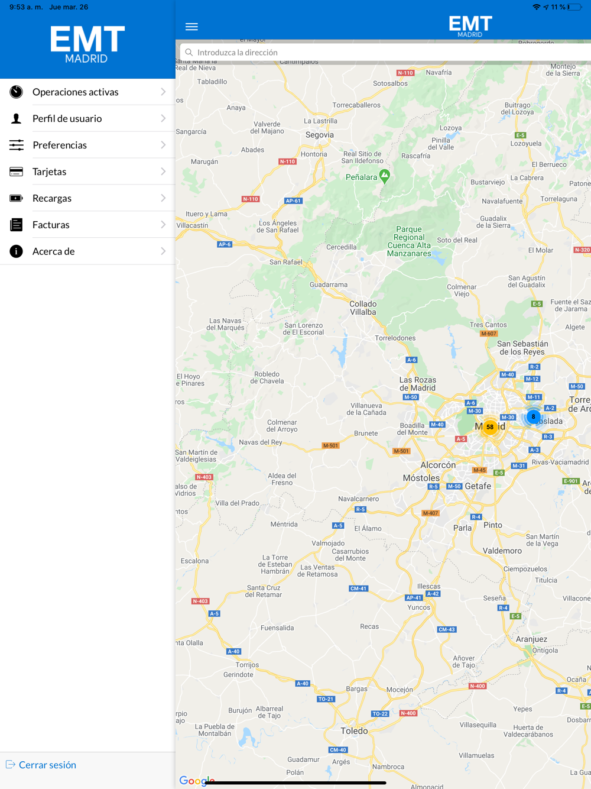
Task: Click the battery status icon
Action: click(x=575, y=7)
